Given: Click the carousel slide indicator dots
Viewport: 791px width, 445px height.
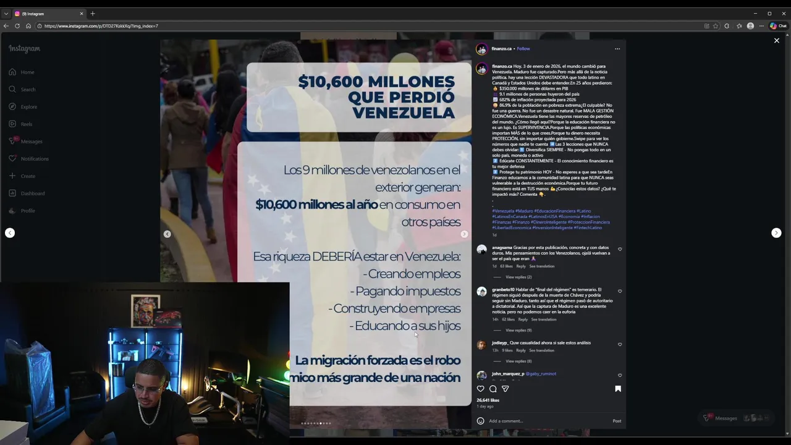Looking at the screenshot, I should click(316, 423).
